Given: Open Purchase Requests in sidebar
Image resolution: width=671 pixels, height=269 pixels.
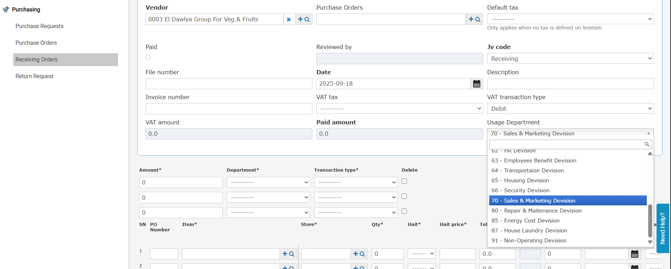Looking at the screenshot, I should pos(39,26).
